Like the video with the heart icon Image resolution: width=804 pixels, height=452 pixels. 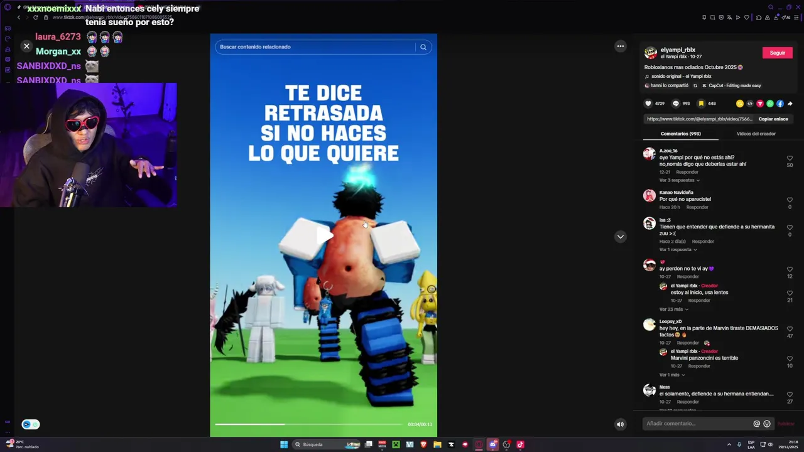tap(648, 104)
